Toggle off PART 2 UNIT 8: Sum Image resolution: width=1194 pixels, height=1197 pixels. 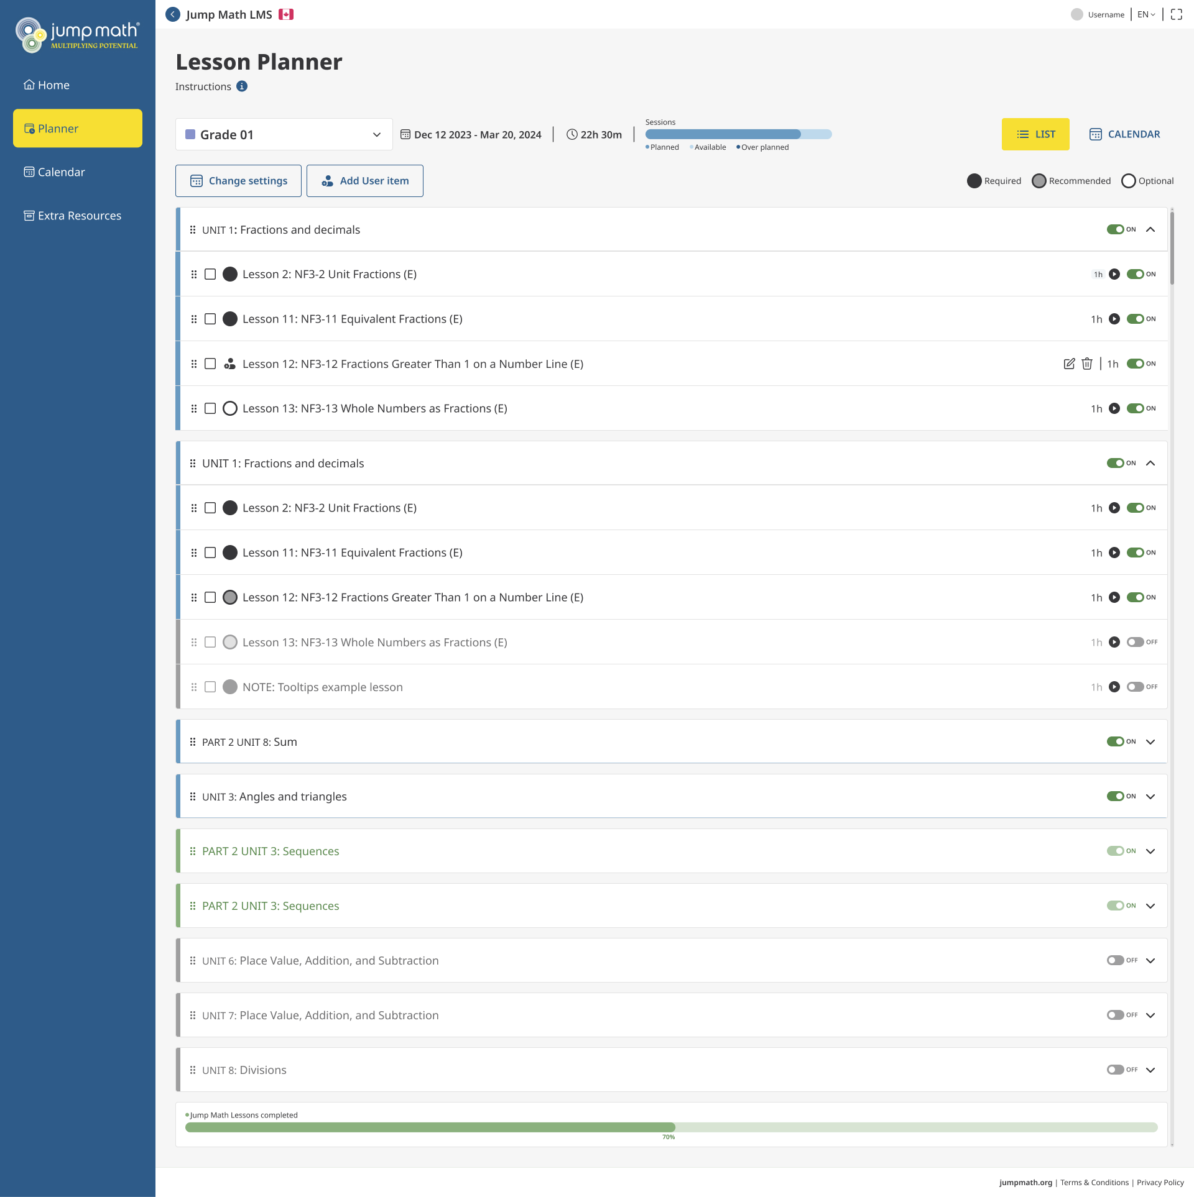click(1115, 741)
